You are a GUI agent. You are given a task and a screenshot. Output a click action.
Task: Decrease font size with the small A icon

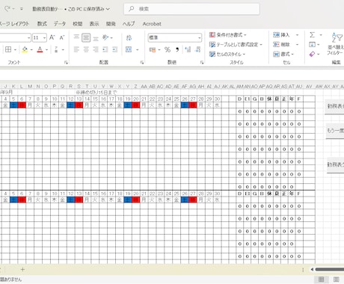pos(62,37)
